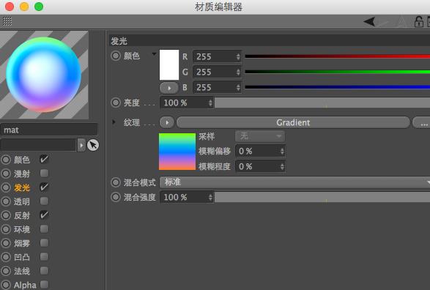
Task: Click the circle icon next to the Alpha channel
Action: tap(5, 285)
